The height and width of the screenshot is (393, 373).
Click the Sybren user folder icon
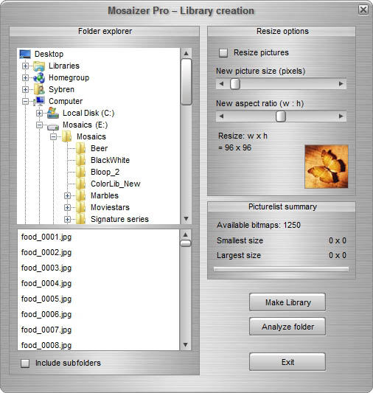click(39, 89)
